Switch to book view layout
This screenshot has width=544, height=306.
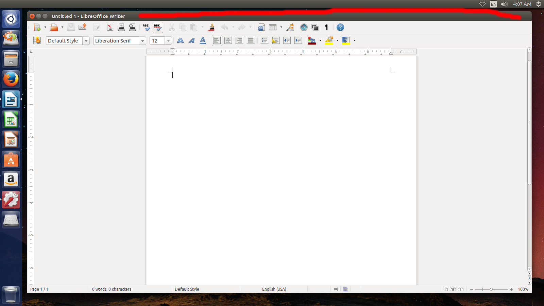pos(461,289)
